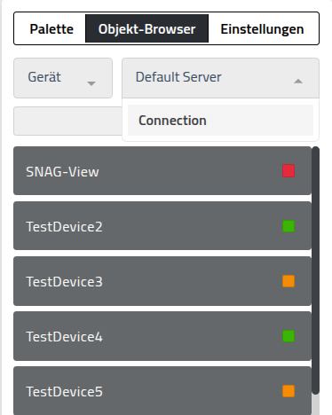Image resolution: width=332 pixels, height=415 pixels.
Task: Click the search field below Gerät
Action: [x=67, y=121]
